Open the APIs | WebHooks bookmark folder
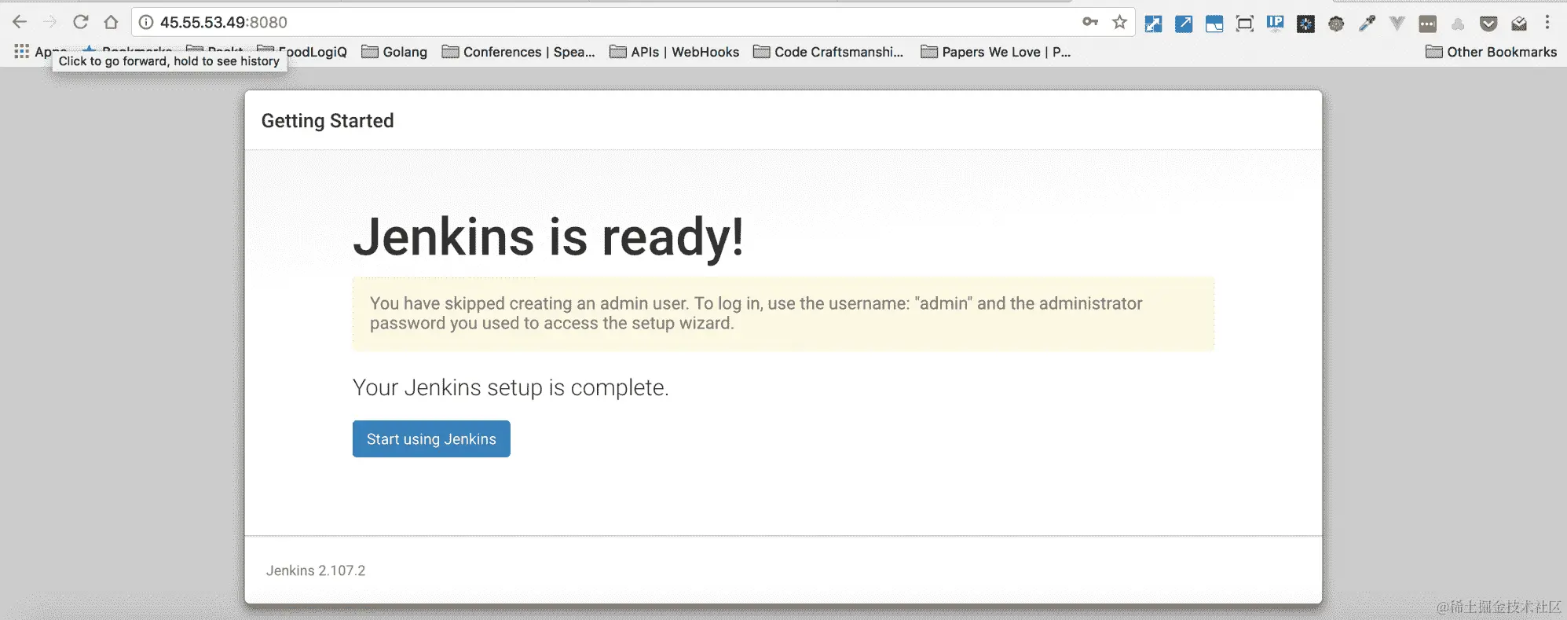The height and width of the screenshot is (620, 1567). point(675,52)
